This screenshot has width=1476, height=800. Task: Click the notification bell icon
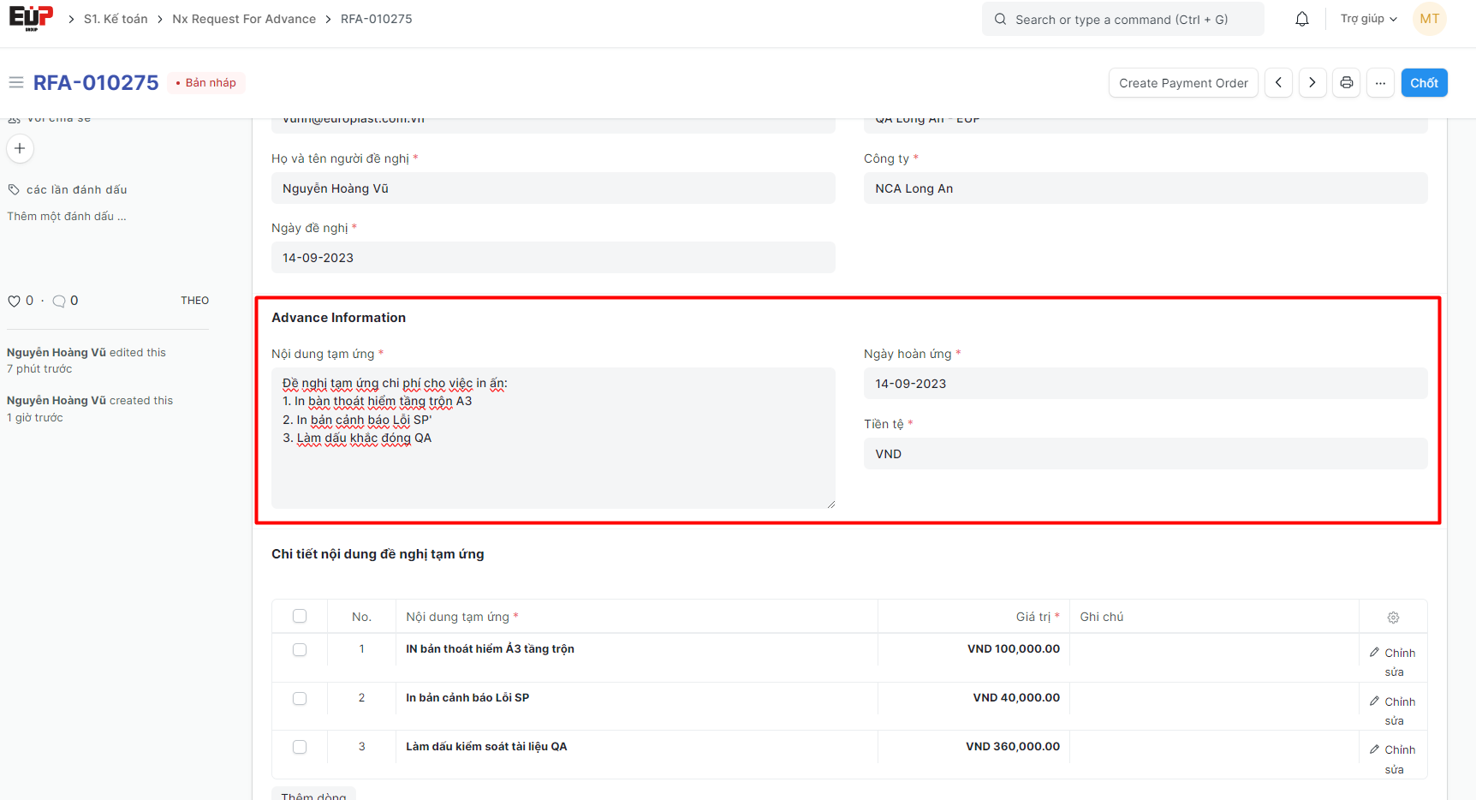coord(1301,19)
